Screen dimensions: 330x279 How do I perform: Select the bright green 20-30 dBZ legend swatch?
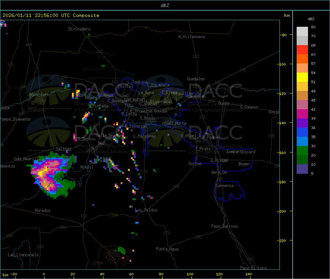click(x=302, y=150)
